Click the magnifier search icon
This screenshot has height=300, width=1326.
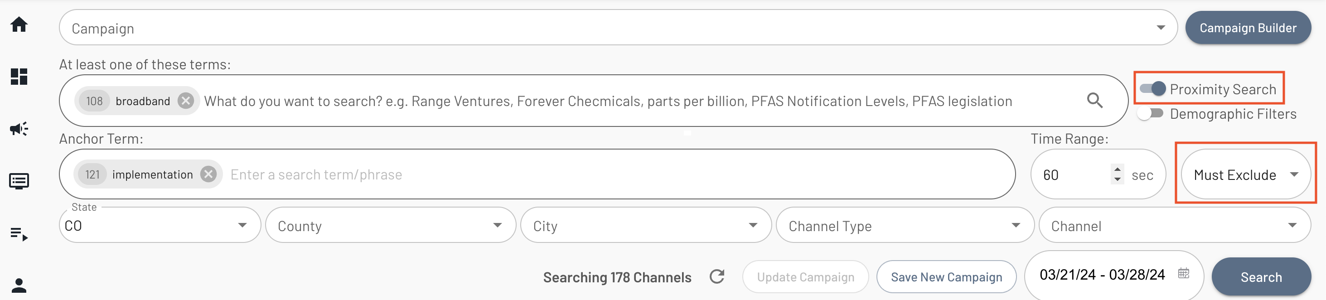pyautogui.click(x=1095, y=100)
